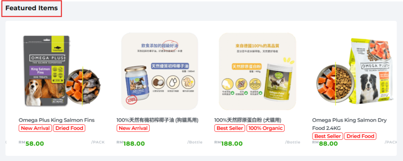This screenshot has height=161, width=403.
Task: Click the RM58.00 price
Action: 31,143
